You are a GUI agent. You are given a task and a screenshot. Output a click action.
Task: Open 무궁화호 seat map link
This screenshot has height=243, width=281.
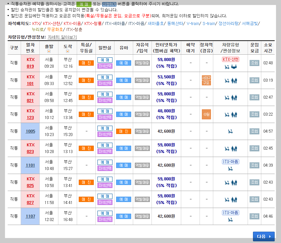click(55, 29)
